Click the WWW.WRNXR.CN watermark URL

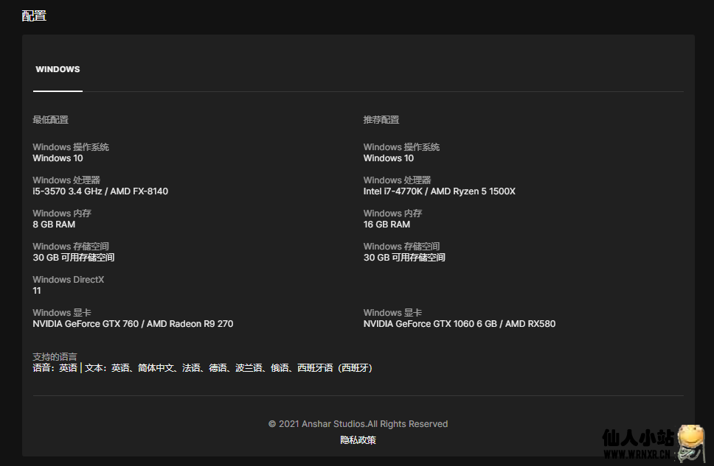tap(636, 456)
